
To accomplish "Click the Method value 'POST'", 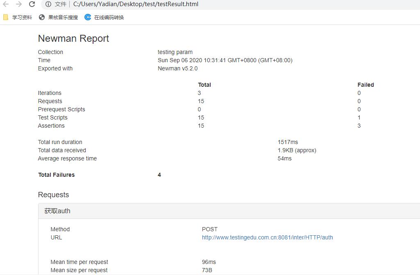I will [210, 229].
